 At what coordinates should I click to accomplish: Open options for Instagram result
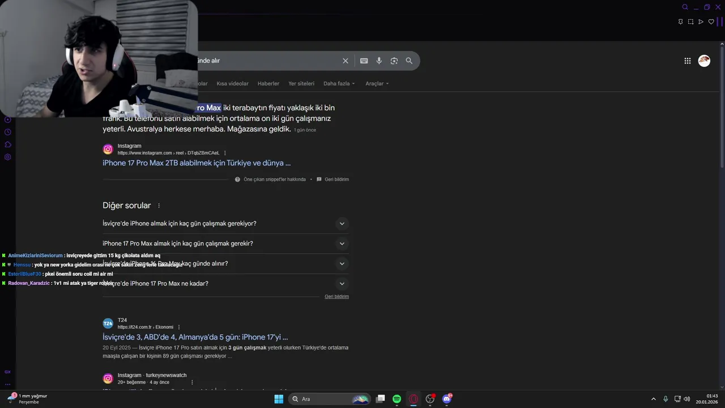pyautogui.click(x=225, y=153)
